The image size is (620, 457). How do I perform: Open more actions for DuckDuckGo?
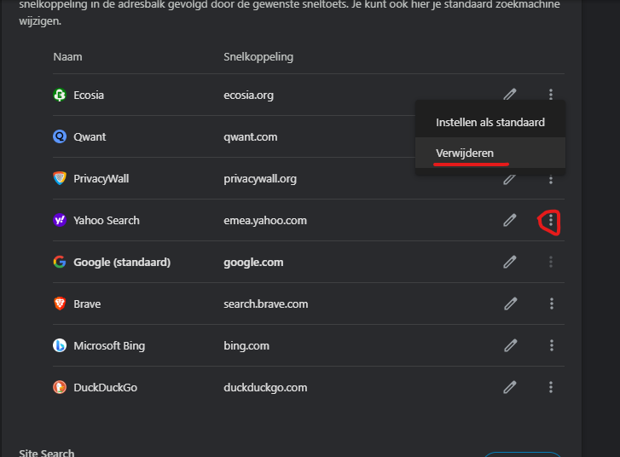[552, 387]
